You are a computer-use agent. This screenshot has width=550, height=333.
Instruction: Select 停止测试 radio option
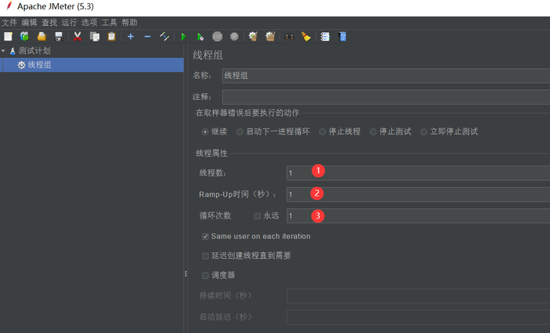(x=374, y=132)
